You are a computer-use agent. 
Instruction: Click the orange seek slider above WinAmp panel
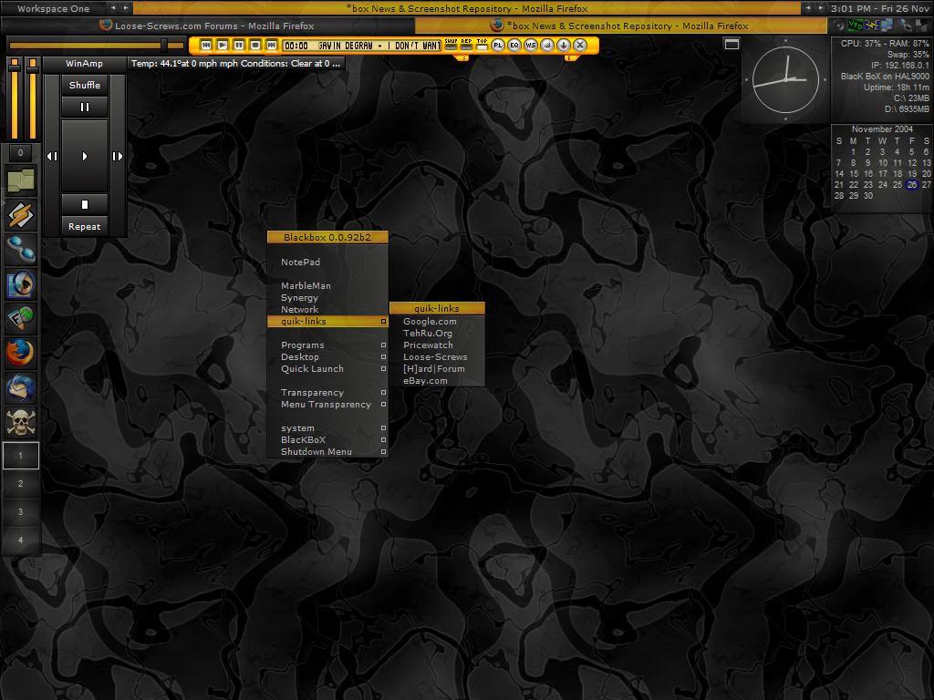coord(97,46)
